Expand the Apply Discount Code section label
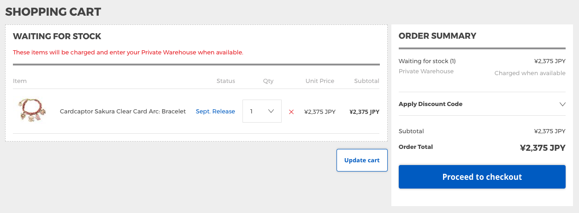 pos(431,104)
